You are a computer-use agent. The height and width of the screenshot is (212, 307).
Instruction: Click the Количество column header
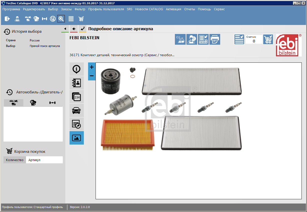15,160
